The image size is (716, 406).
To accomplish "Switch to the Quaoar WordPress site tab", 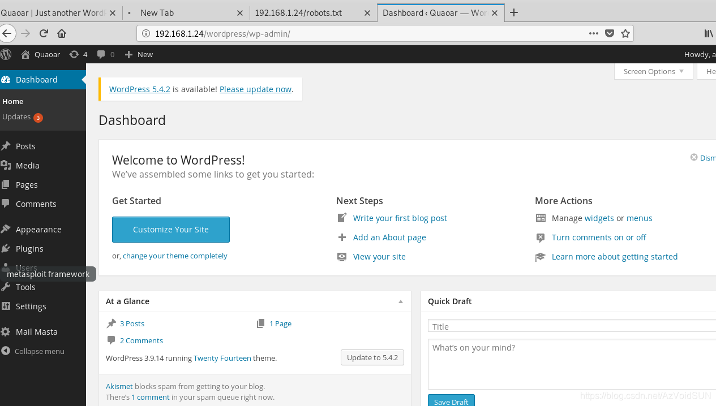I will (54, 12).
